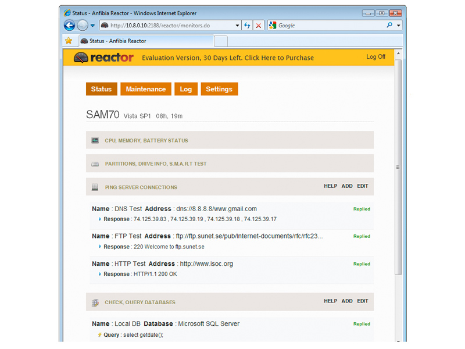The width and height of the screenshot is (465, 349).
Task: Expand the HTTP Test Response arrow
Action: click(x=99, y=274)
